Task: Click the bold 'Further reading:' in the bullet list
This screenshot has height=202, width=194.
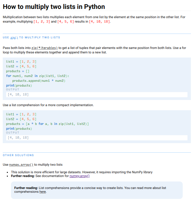Action: tap(23, 176)
